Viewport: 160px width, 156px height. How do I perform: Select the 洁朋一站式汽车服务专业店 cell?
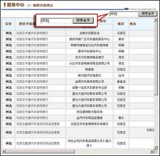click(x=90, y=88)
